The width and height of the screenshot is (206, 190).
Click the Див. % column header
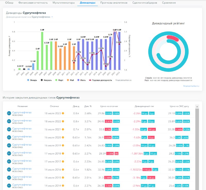(88, 106)
